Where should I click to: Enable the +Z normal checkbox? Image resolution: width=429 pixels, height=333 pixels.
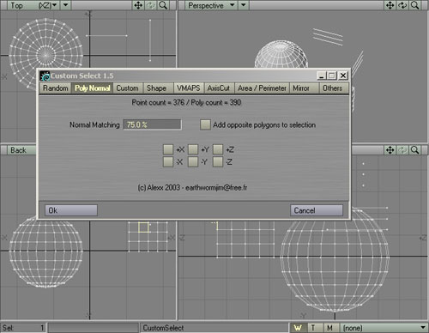218,149
